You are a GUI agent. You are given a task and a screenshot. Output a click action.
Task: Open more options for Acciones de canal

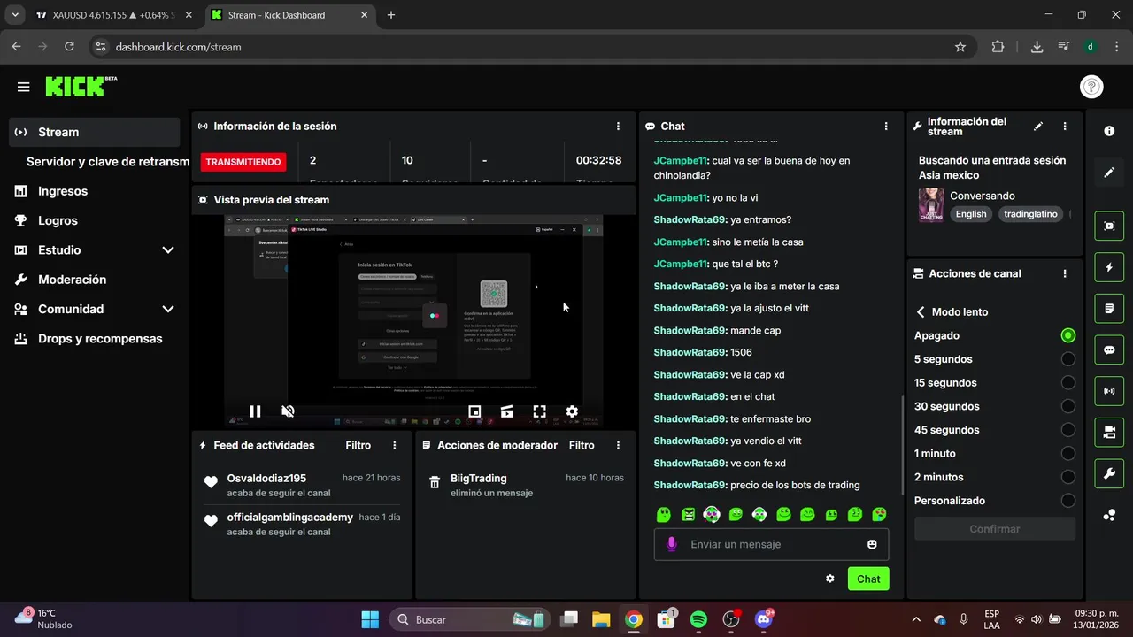[x=1065, y=273]
